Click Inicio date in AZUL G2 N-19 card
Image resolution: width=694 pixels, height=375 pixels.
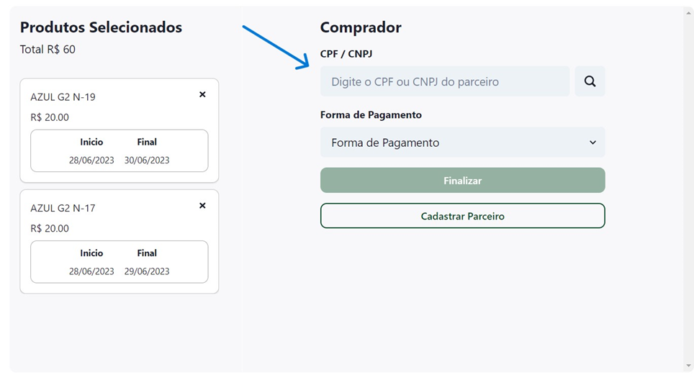[x=91, y=161]
